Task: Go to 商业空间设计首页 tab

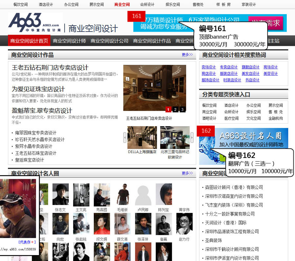Action: pyautogui.click(x=29, y=41)
